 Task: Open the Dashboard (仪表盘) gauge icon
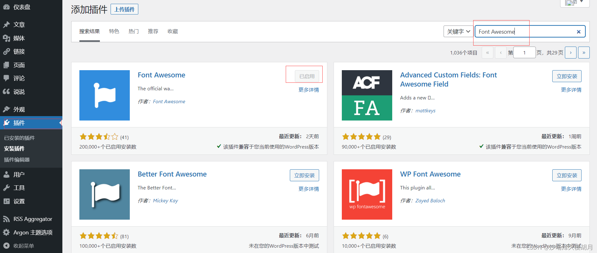pos(7,7)
